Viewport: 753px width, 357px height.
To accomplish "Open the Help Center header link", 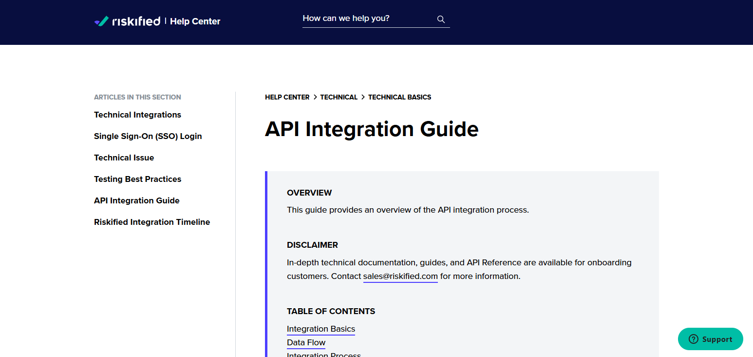I will pos(195,21).
